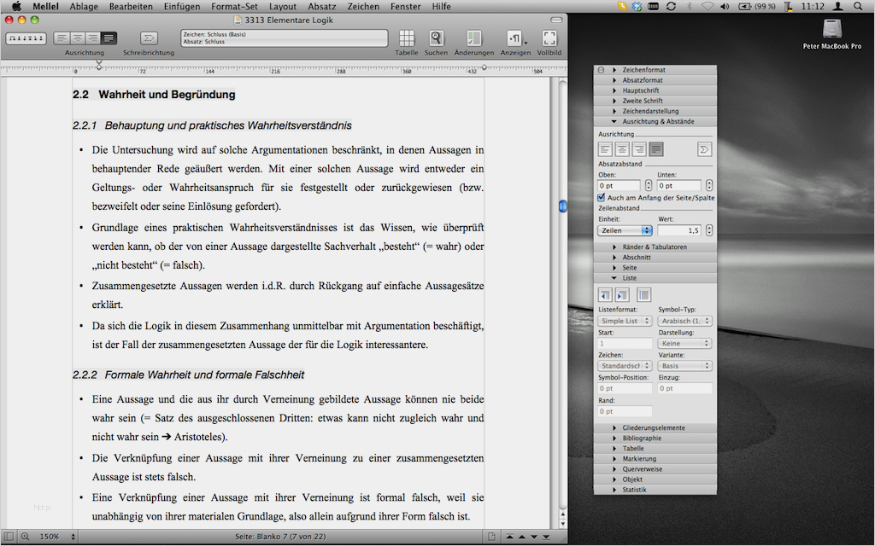Click the next page arrow in the status bar
This screenshot has height=546, width=875.
pos(534,537)
